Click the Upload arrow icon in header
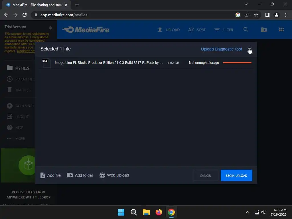The image size is (292, 219). pyautogui.click(x=160, y=30)
